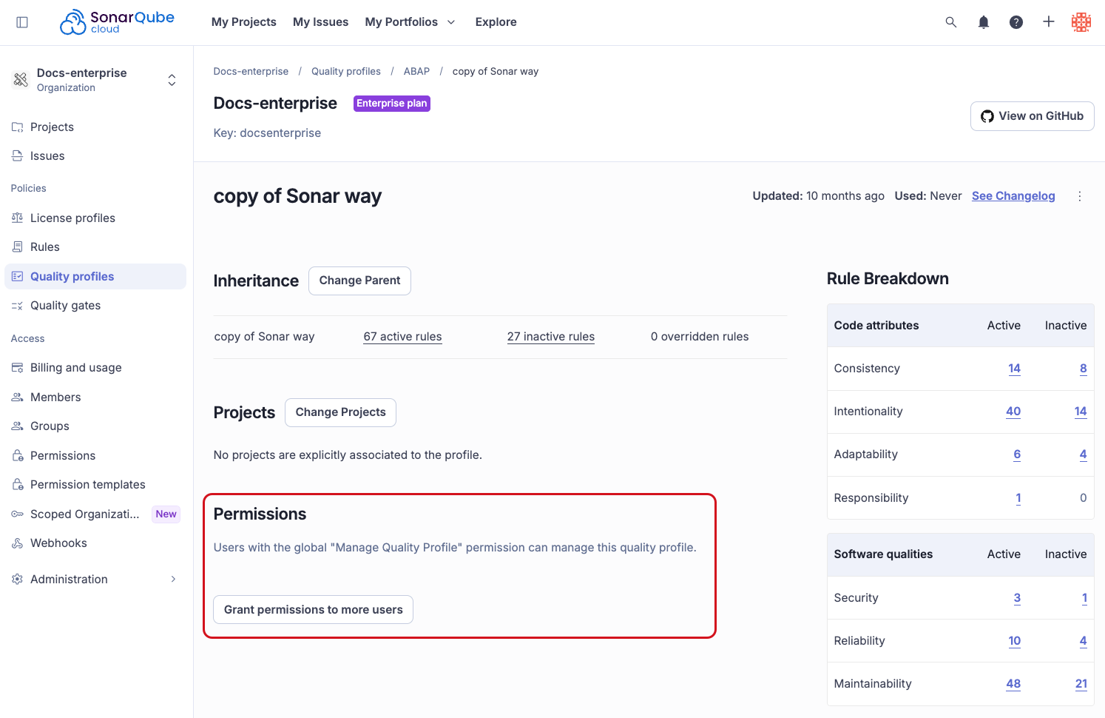Screen dimensions: 1105x718
Task: Open the 27 inactive rules link
Action: (x=551, y=337)
